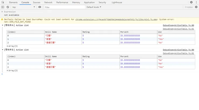This screenshot has height=110, width=199.
Task: Activate the inspect element picker icon
Action: [3, 2]
